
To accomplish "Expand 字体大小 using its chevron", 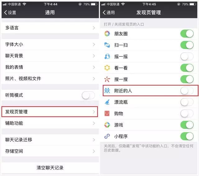I will tap(94, 45).
